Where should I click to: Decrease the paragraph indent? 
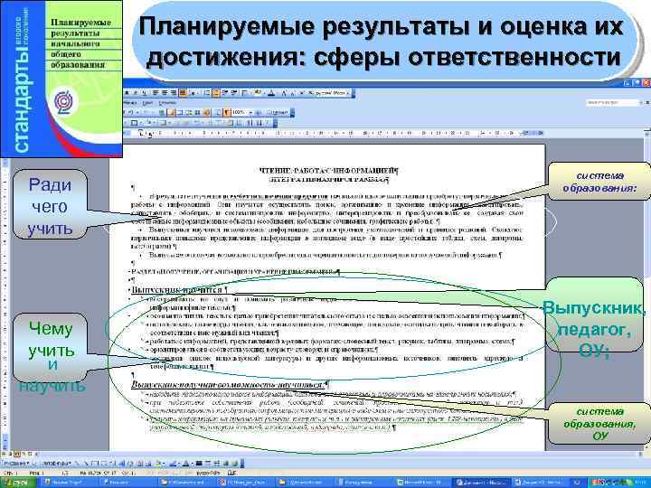[x=225, y=92]
